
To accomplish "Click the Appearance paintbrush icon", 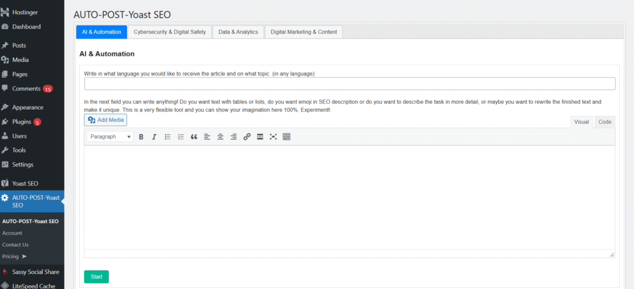I will [5, 108].
